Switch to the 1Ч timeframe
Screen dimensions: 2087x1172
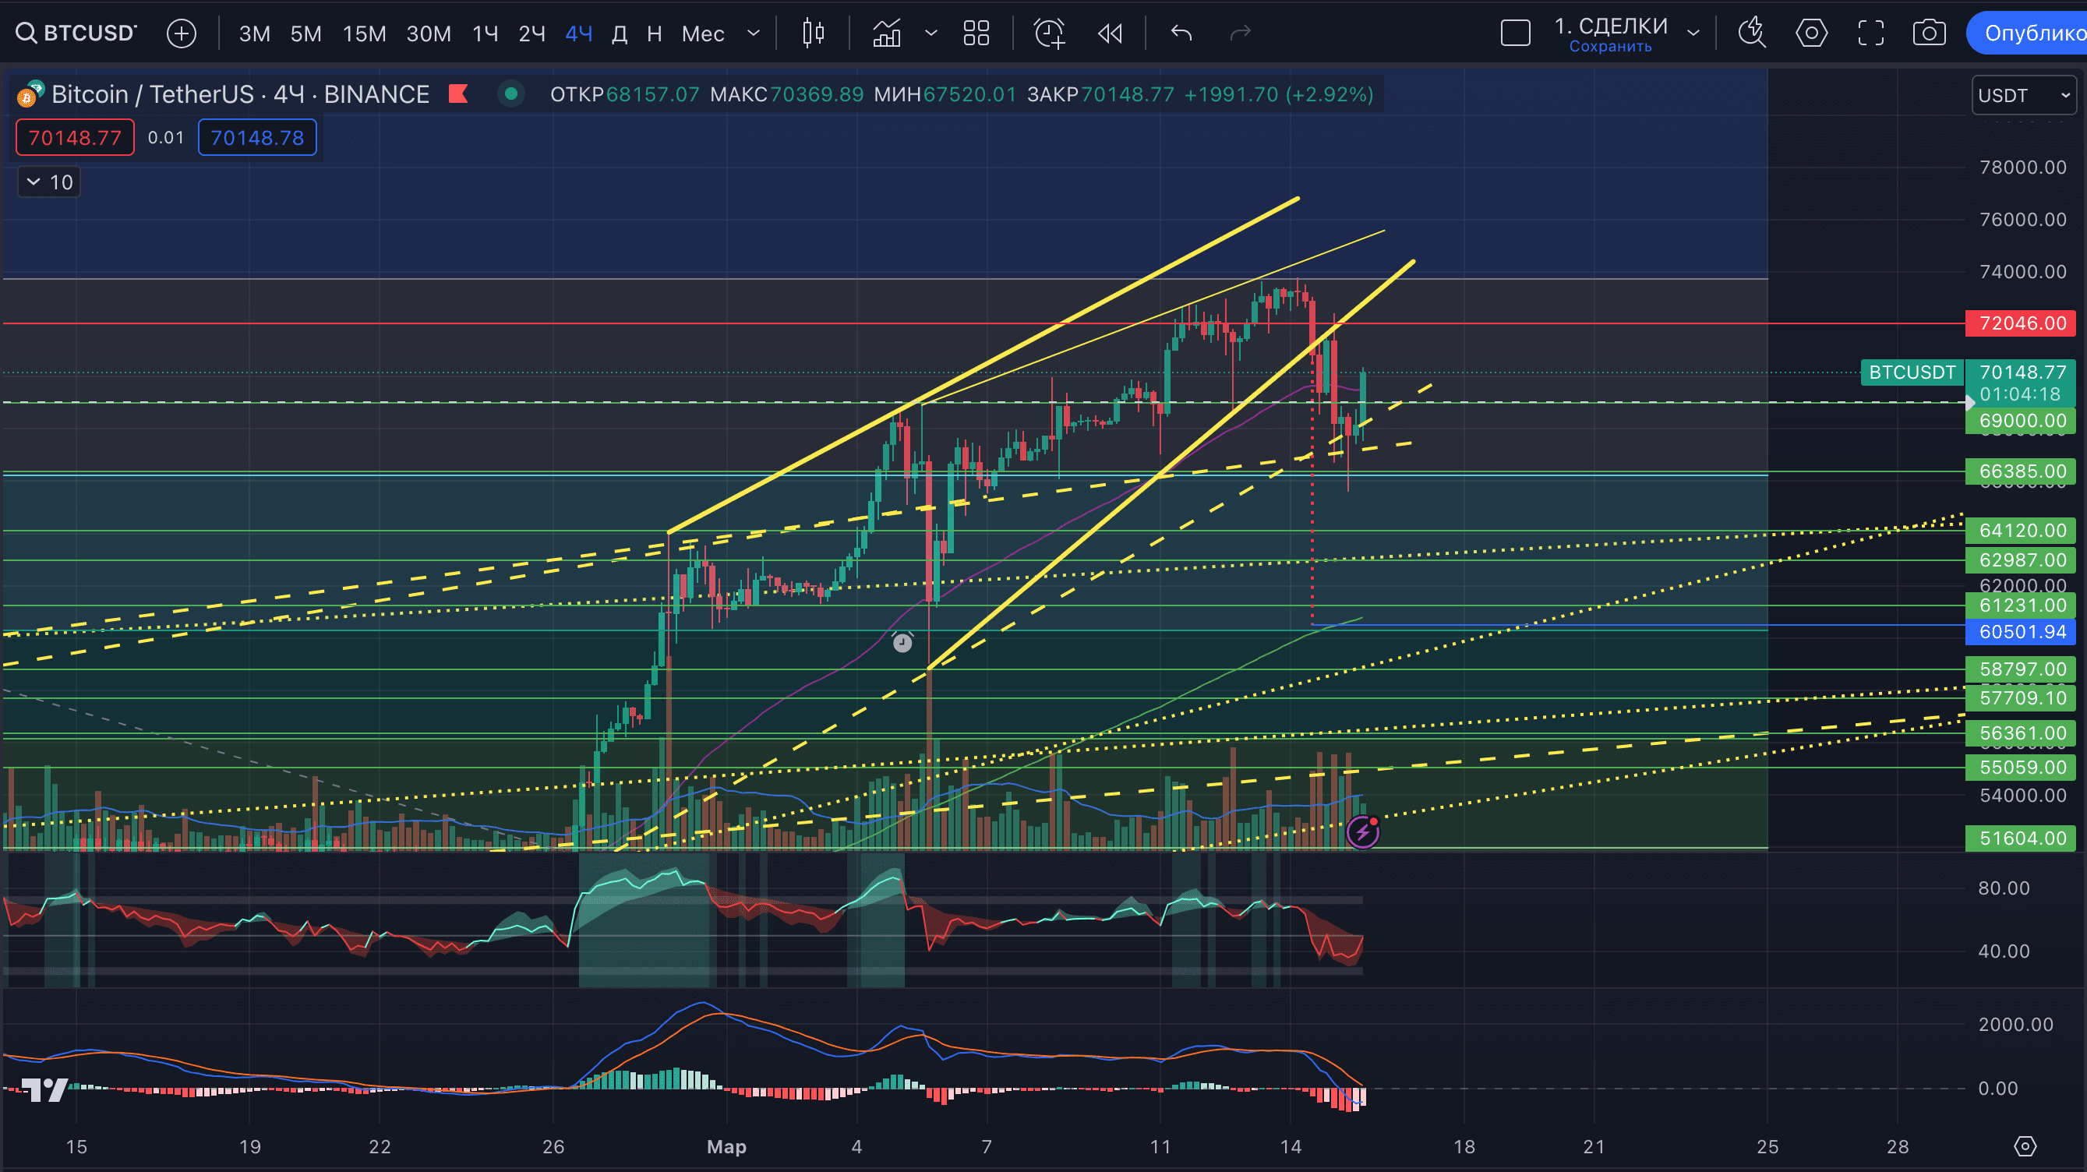tap(486, 34)
